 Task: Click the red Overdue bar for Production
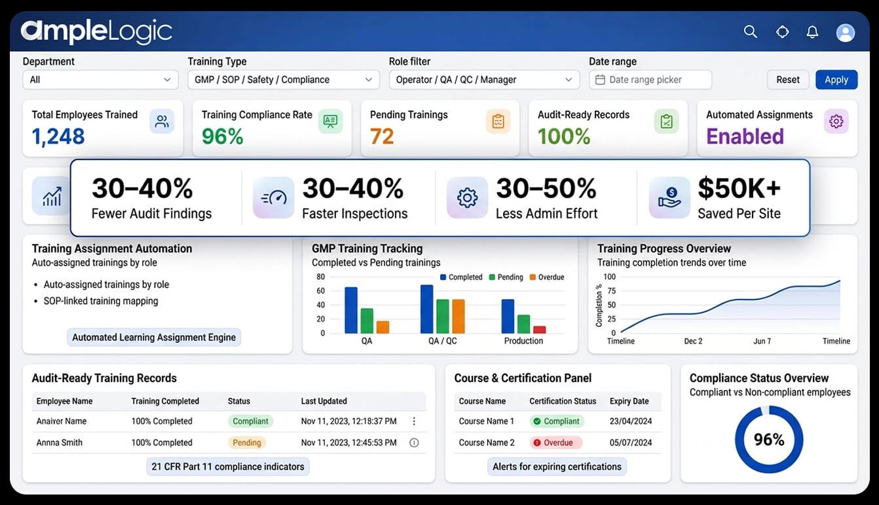pos(540,330)
